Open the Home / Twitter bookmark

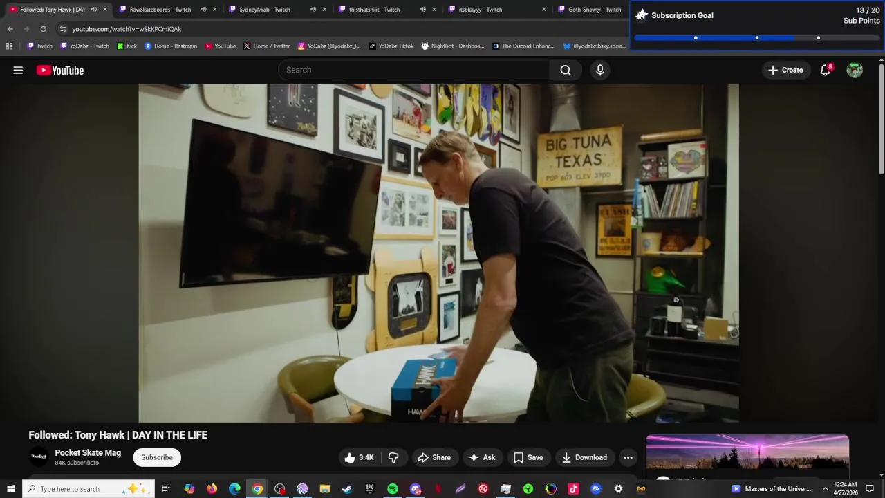tap(266, 46)
